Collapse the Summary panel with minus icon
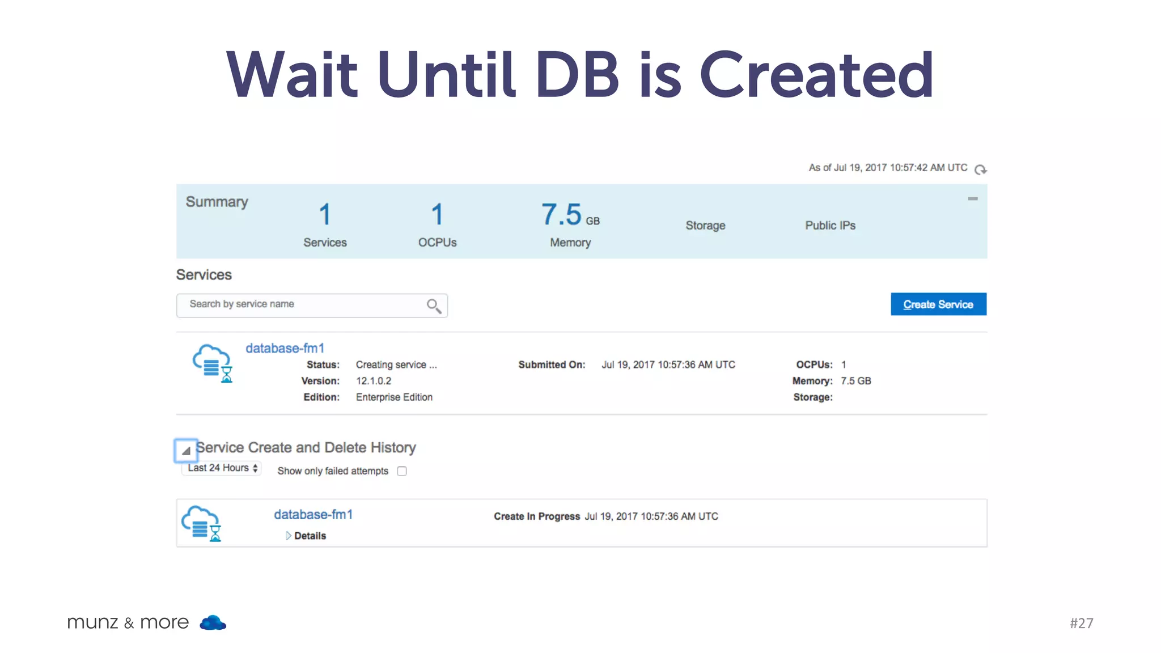Image resolution: width=1161 pixels, height=653 pixels. pyautogui.click(x=972, y=198)
